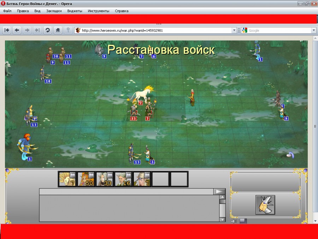Focus the Google search field

(x=279, y=30)
